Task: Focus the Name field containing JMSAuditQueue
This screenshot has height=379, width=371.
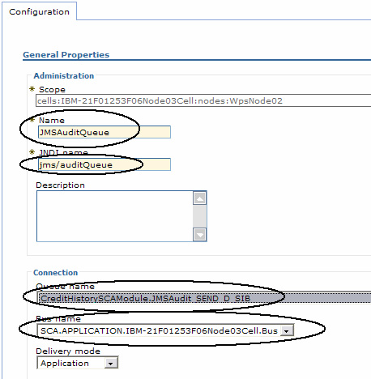Action: [x=104, y=132]
